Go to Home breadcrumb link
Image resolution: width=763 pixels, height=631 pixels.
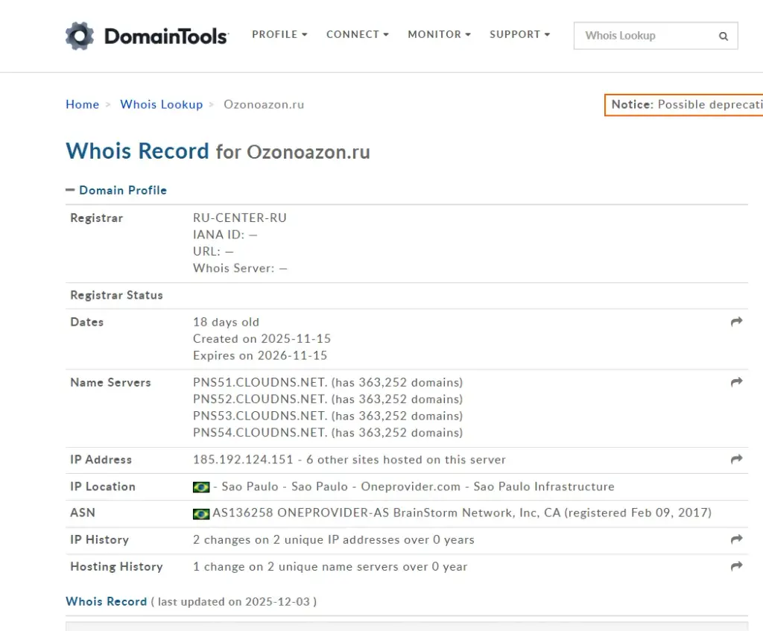(x=82, y=104)
